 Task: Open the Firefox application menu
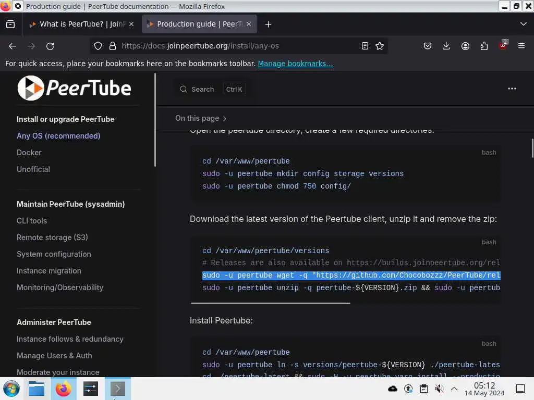click(521, 46)
